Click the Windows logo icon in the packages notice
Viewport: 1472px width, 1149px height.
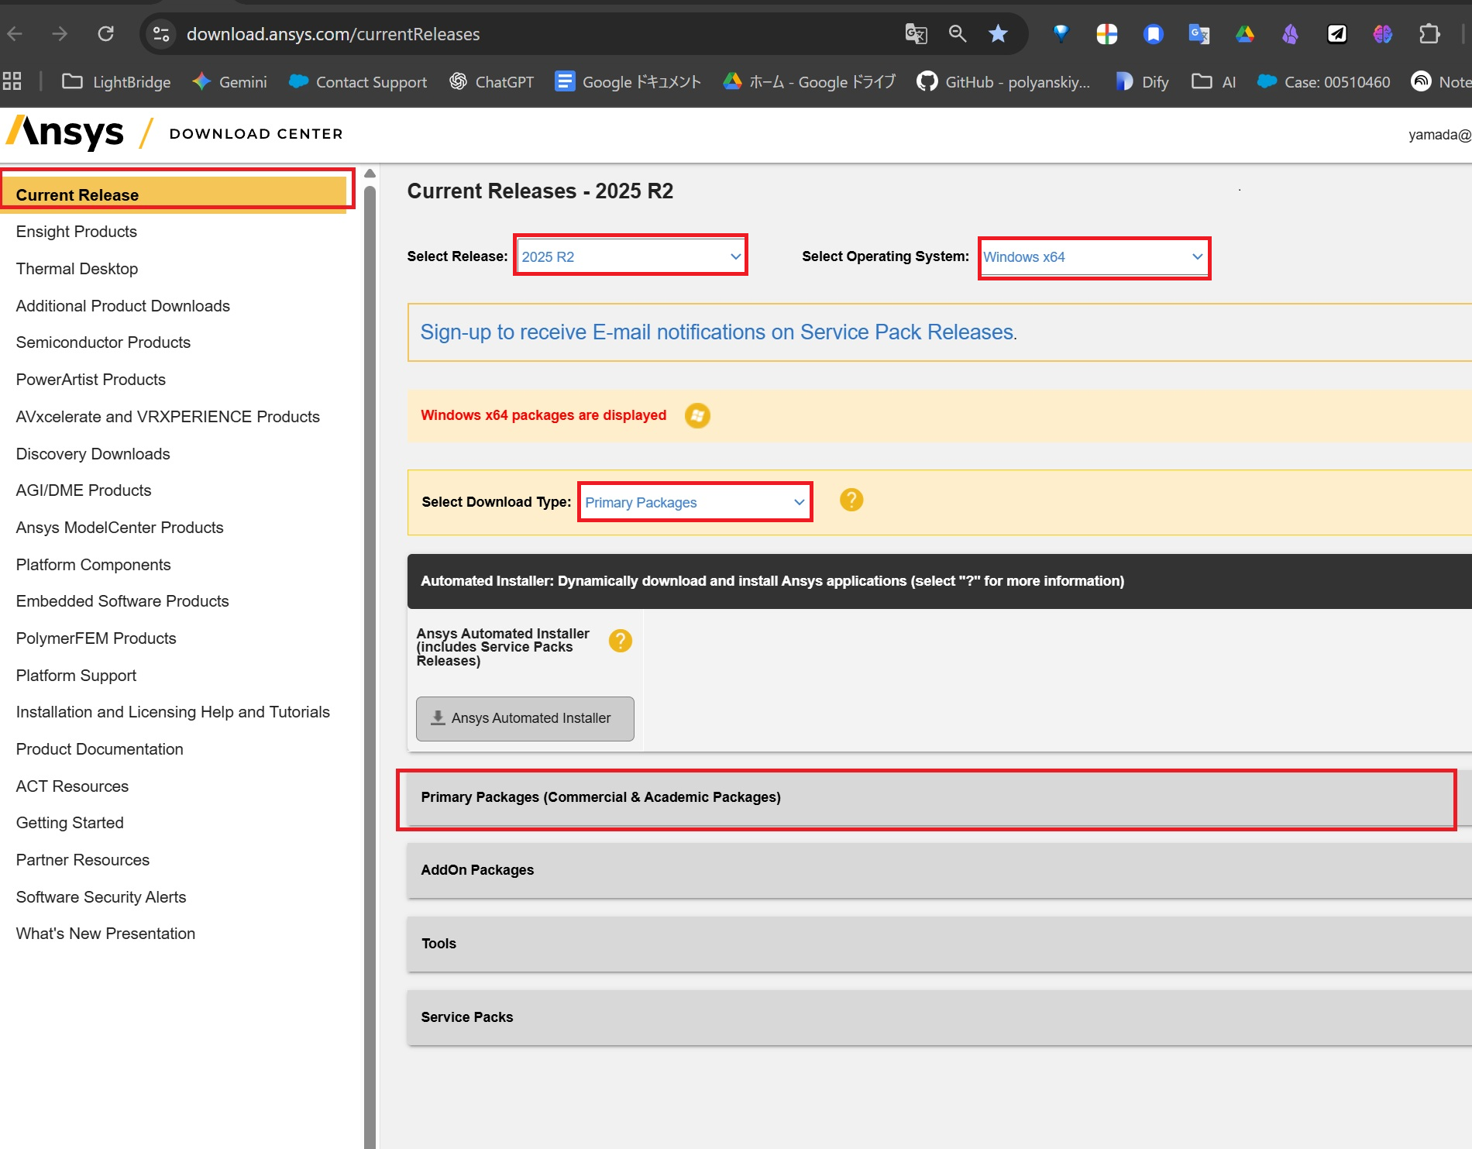(x=697, y=415)
